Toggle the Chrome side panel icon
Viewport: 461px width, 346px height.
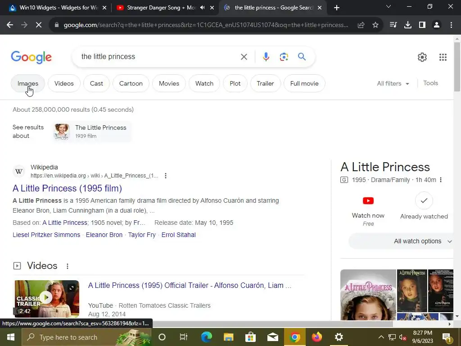(x=422, y=25)
